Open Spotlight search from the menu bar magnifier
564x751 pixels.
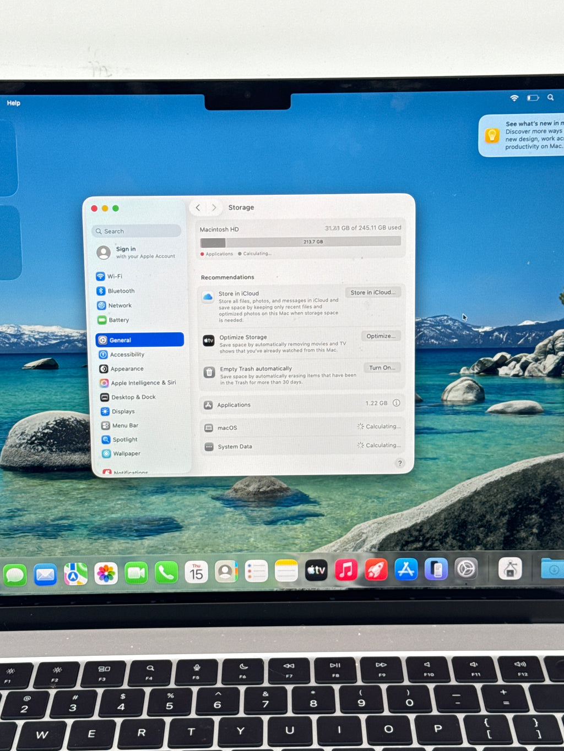[x=550, y=97]
